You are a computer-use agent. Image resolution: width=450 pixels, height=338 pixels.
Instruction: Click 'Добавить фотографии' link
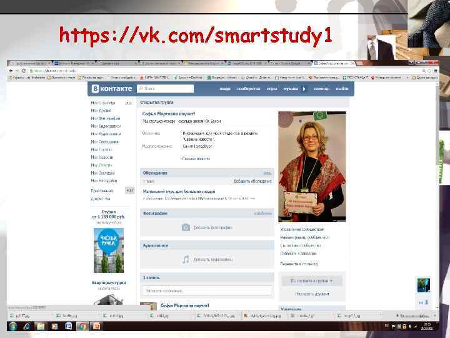(x=212, y=228)
